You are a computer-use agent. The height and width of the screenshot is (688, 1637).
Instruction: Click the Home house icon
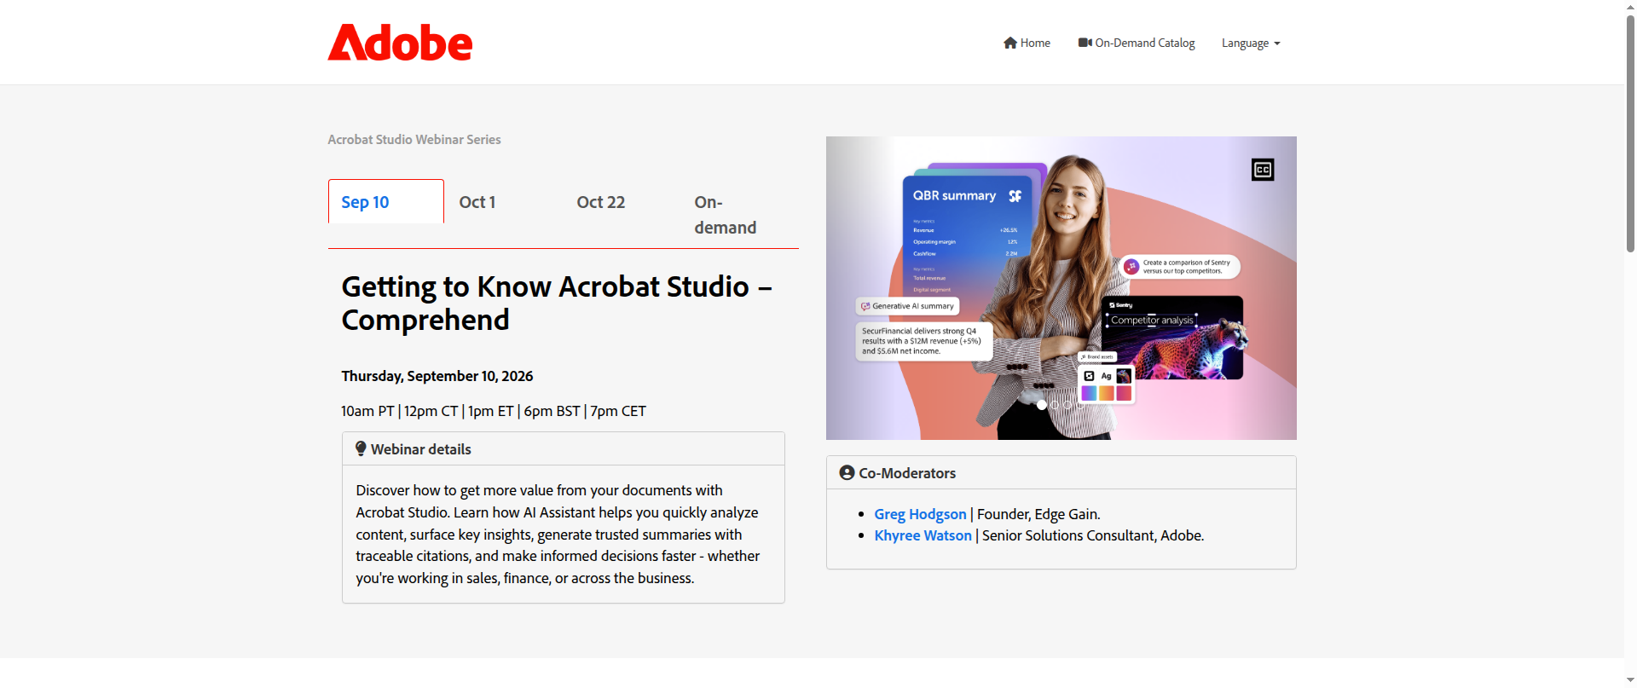point(1010,43)
